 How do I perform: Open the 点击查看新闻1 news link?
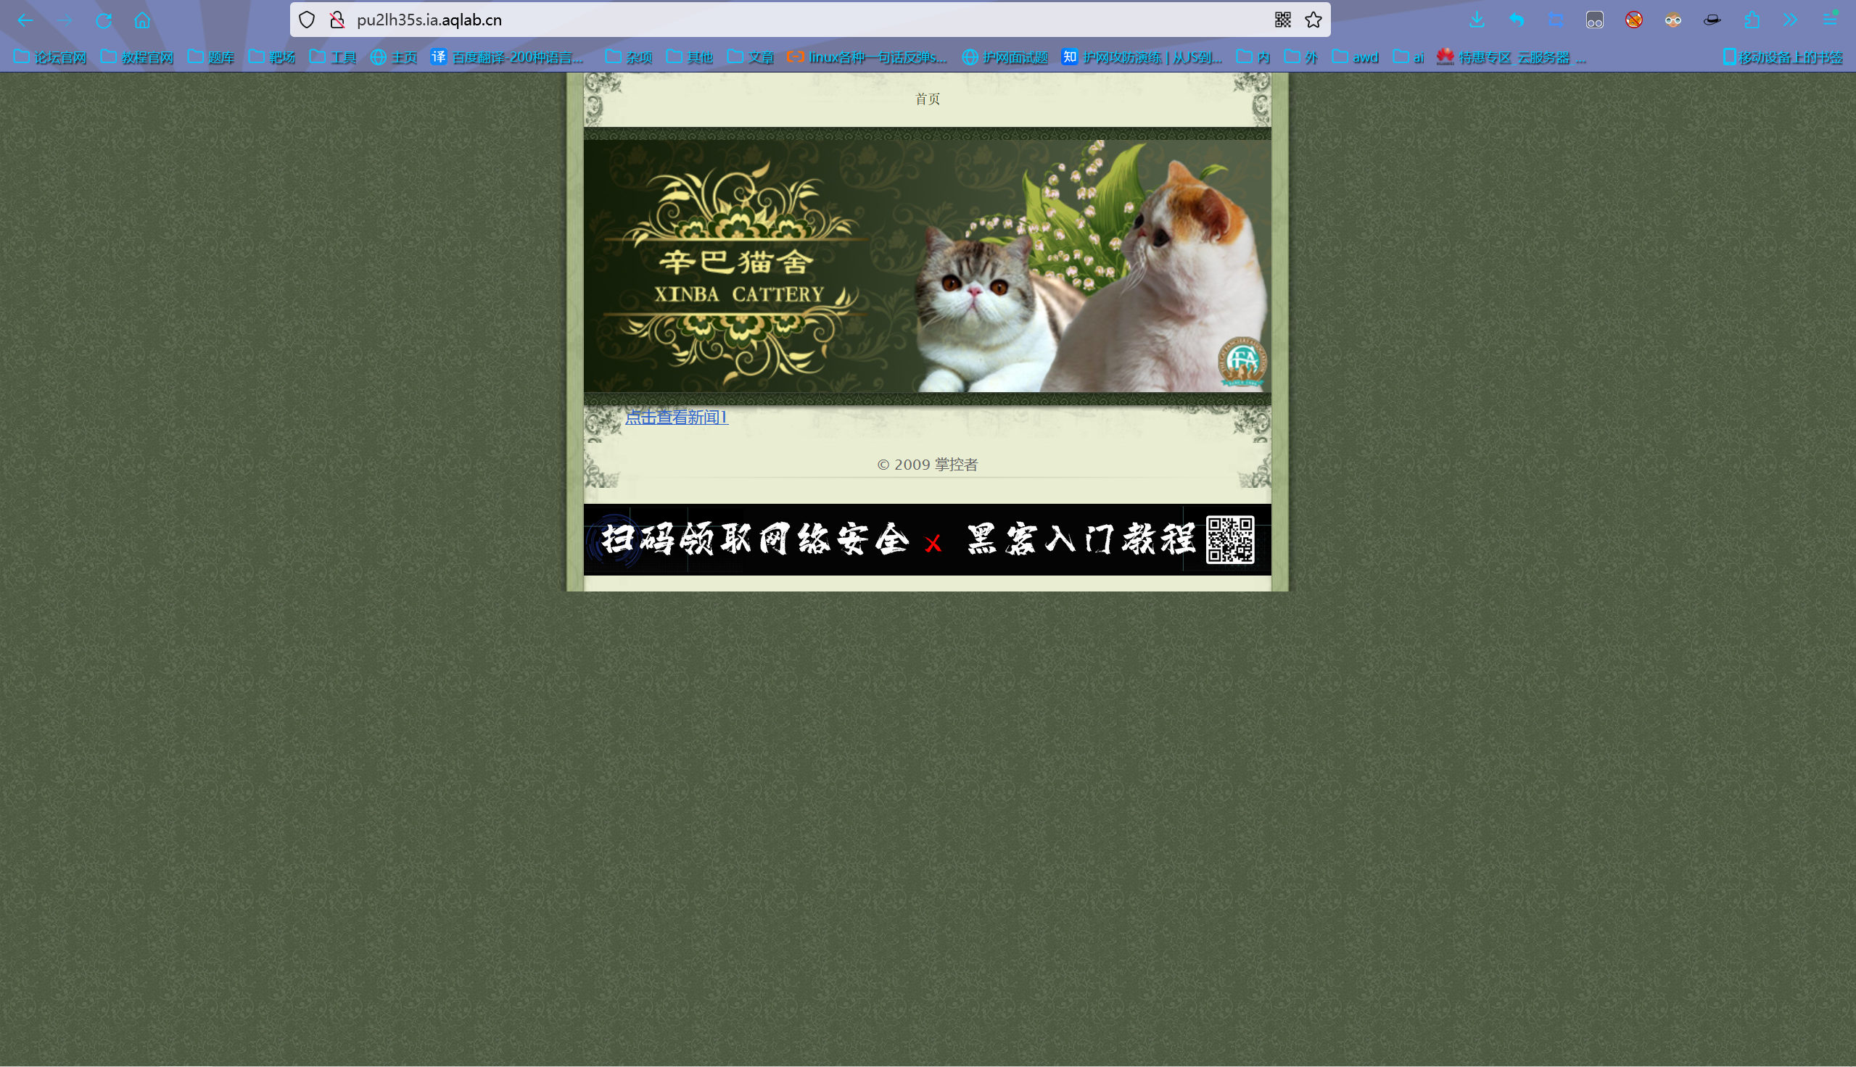coord(677,418)
